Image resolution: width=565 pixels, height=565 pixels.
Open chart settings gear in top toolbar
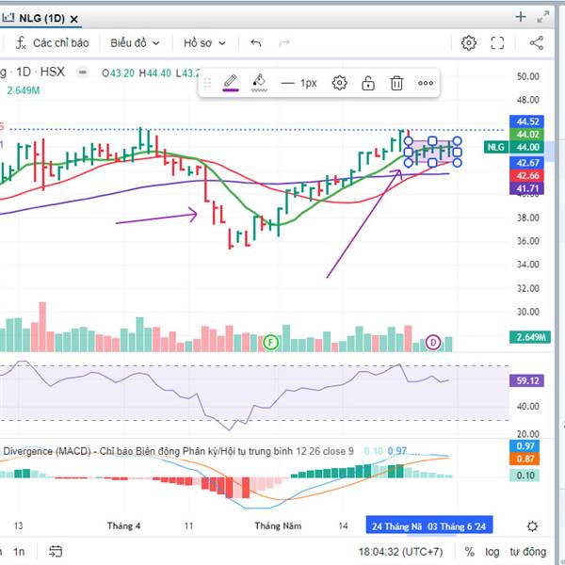click(x=468, y=43)
